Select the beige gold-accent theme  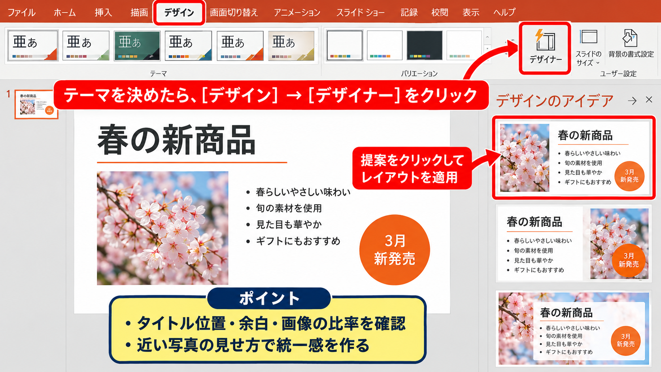291,46
